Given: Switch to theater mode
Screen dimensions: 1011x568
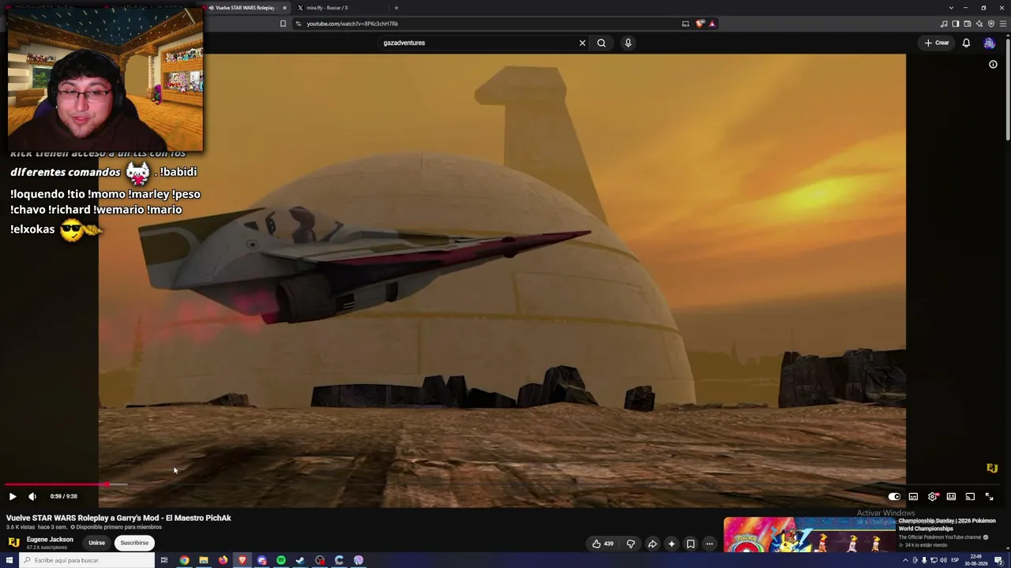Looking at the screenshot, I should [x=951, y=496].
